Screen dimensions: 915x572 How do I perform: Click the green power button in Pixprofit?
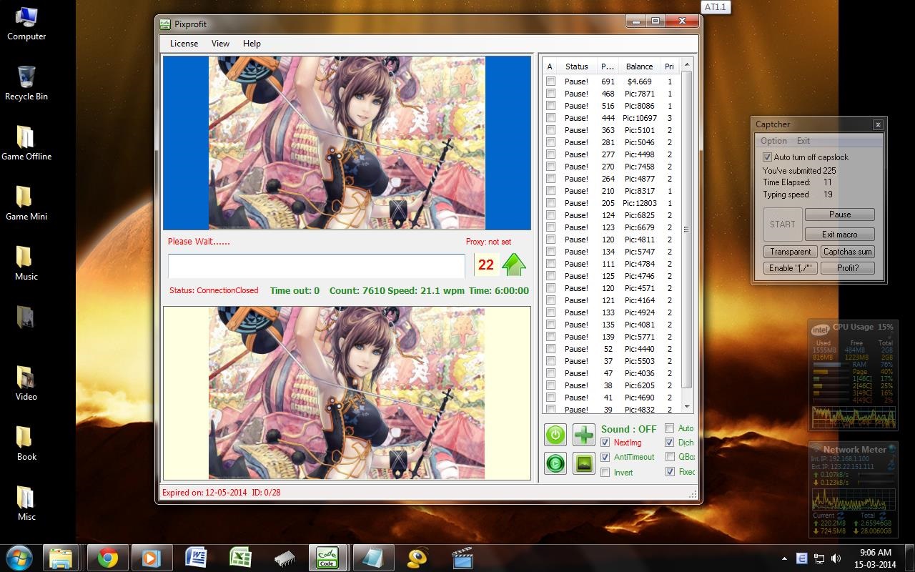(x=555, y=435)
